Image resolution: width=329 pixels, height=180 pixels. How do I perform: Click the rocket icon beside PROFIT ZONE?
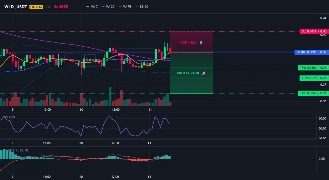coord(204,73)
